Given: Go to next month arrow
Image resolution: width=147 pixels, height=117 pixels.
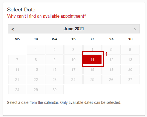Looking at the screenshot, I should click(135, 29).
